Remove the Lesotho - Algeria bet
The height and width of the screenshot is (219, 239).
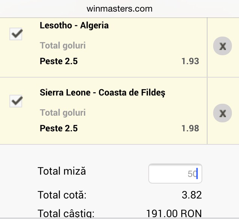tap(223, 46)
